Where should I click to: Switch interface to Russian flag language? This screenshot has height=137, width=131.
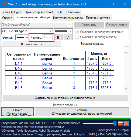click(x=120, y=124)
